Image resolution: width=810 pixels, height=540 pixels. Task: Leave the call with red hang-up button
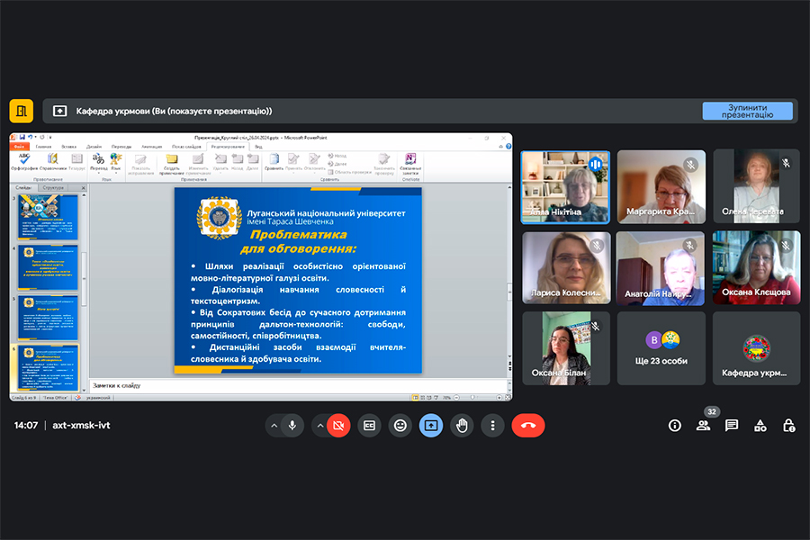click(528, 426)
